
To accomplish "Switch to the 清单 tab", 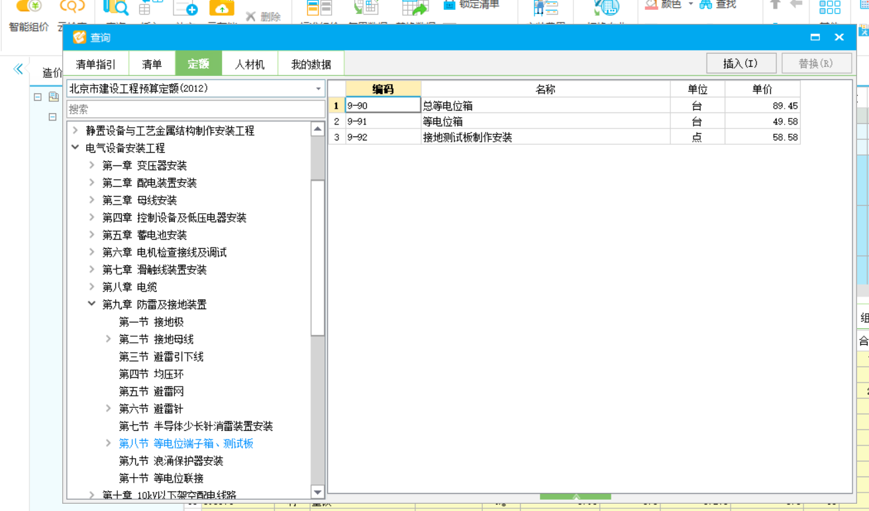I will [152, 64].
